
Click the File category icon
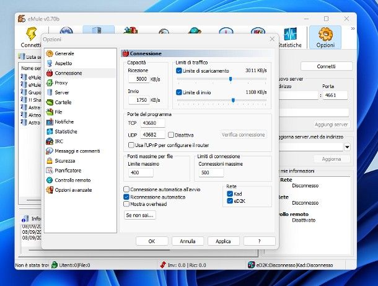click(x=50, y=112)
